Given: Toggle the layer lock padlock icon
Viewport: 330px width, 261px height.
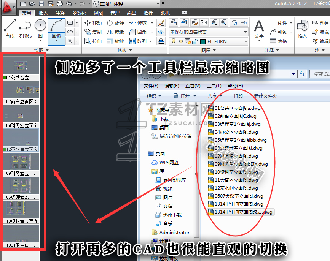Looking at the screenshot, I should point(195,41).
